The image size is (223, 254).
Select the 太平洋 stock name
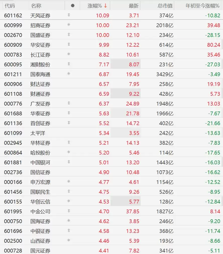click(38, 133)
